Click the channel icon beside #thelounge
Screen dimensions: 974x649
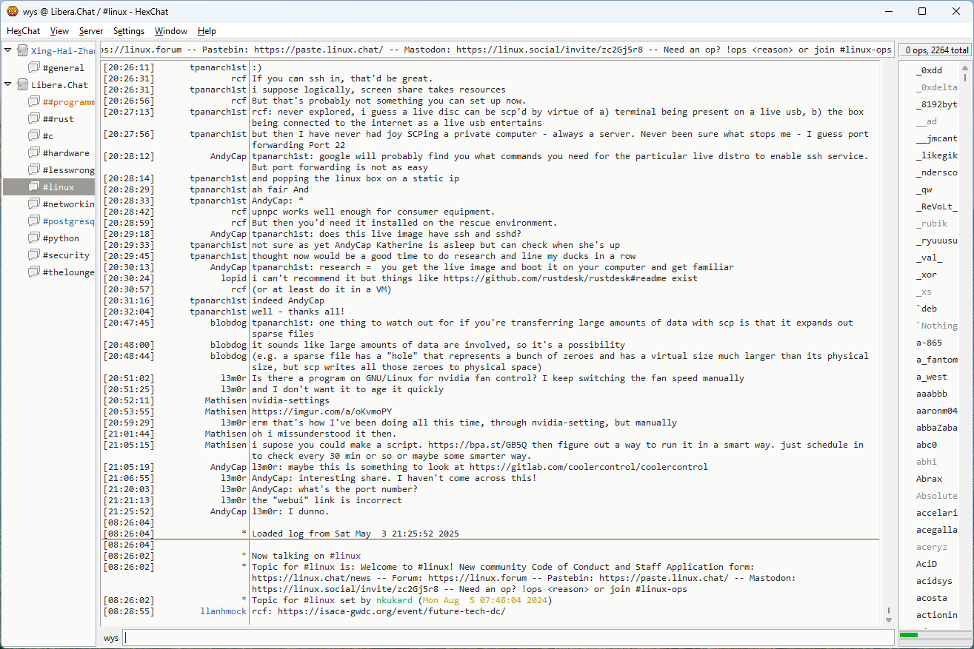click(x=34, y=272)
